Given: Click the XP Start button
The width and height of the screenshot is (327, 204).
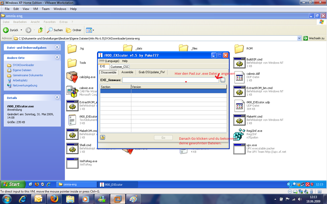Looking at the screenshot, I should (x=13, y=184).
